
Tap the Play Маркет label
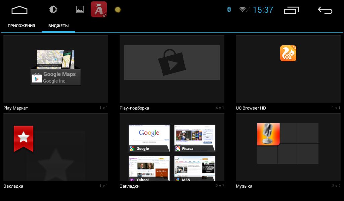15,108
